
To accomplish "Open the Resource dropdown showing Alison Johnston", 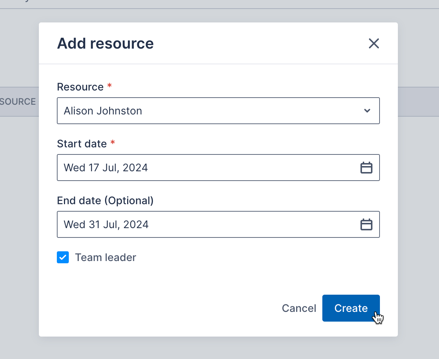I will click(x=218, y=111).
